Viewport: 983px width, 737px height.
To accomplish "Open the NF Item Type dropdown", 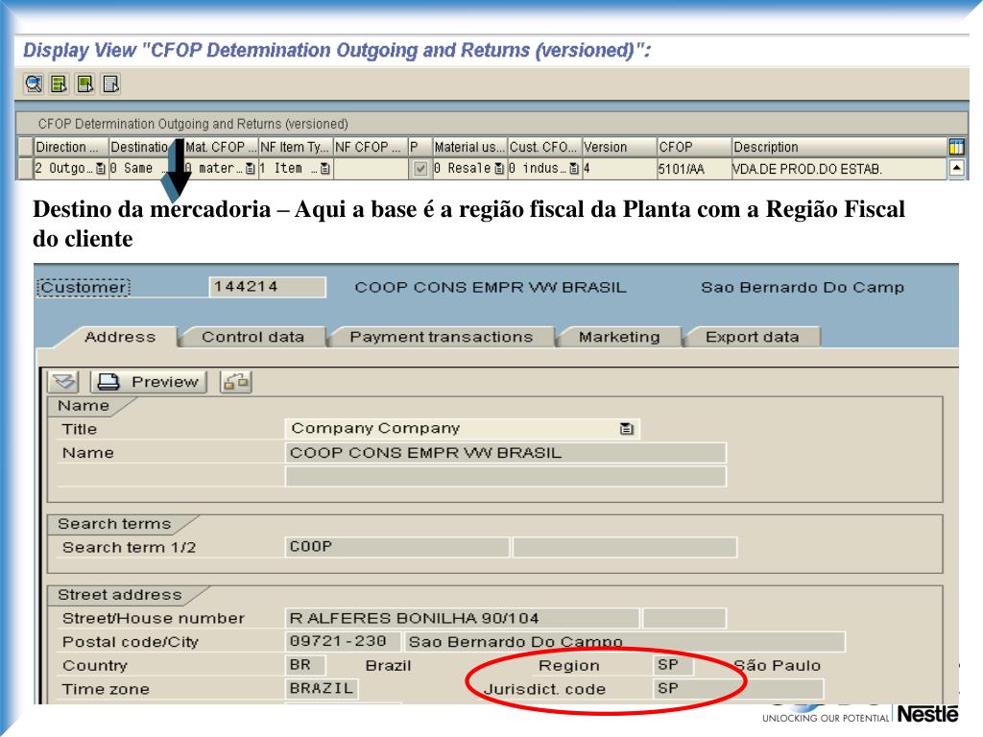I will click(324, 169).
